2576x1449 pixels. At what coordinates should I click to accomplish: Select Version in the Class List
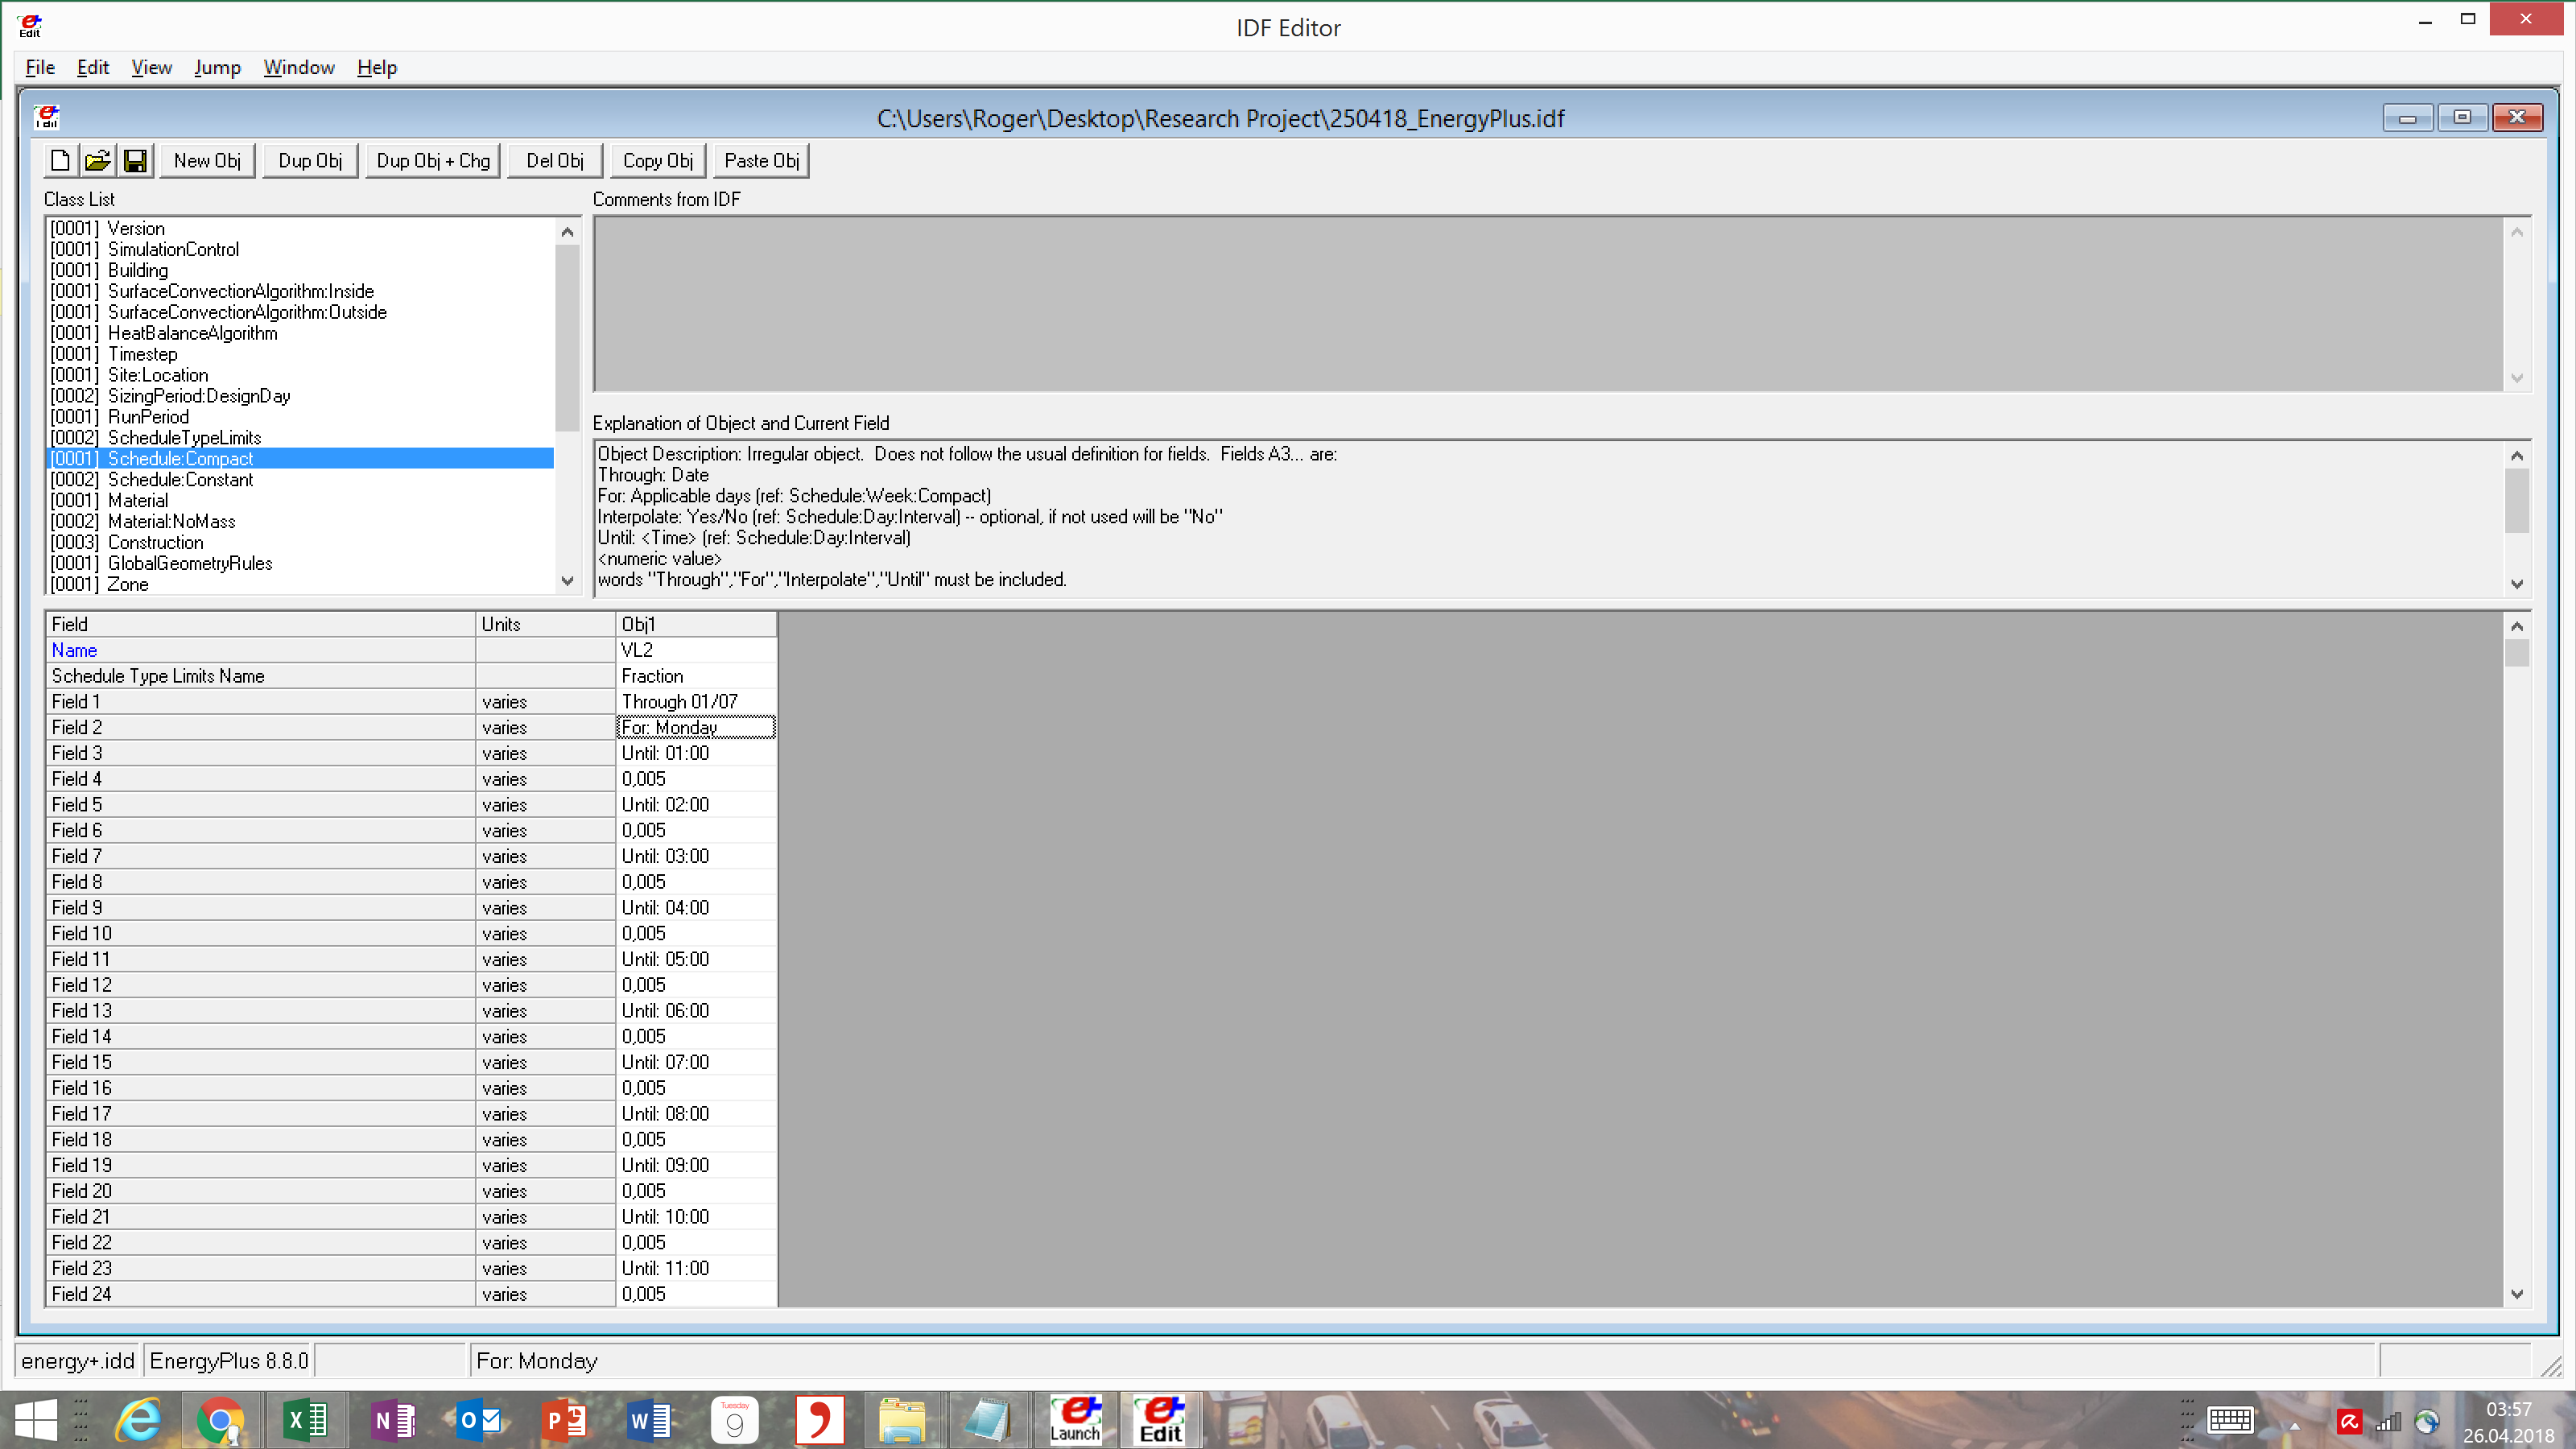[x=301, y=229]
